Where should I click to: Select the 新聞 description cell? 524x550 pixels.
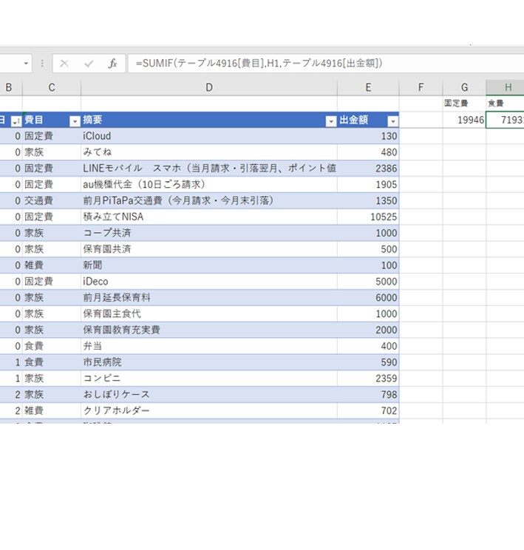coord(209,265)
